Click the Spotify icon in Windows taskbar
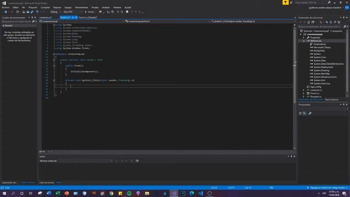Screen dimensions: 350x197 (129, 193)
